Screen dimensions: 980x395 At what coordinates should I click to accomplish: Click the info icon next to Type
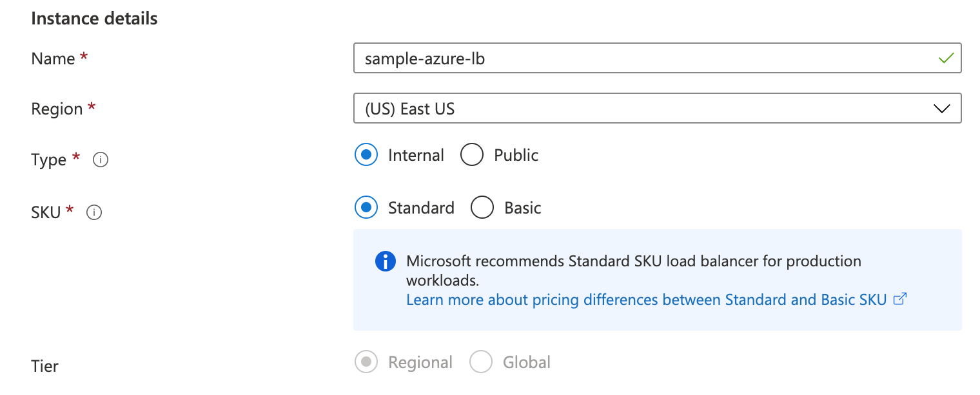coord(101,160)
